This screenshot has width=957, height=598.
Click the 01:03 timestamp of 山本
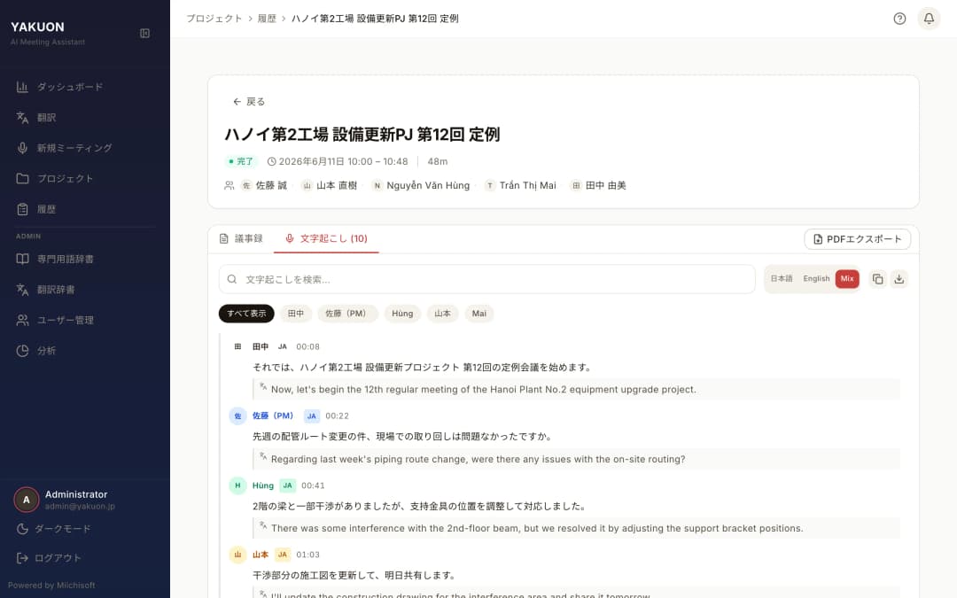[307, 554]
